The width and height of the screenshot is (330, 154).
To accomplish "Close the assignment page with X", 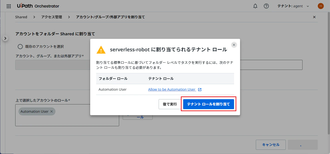I will (314, 17).
